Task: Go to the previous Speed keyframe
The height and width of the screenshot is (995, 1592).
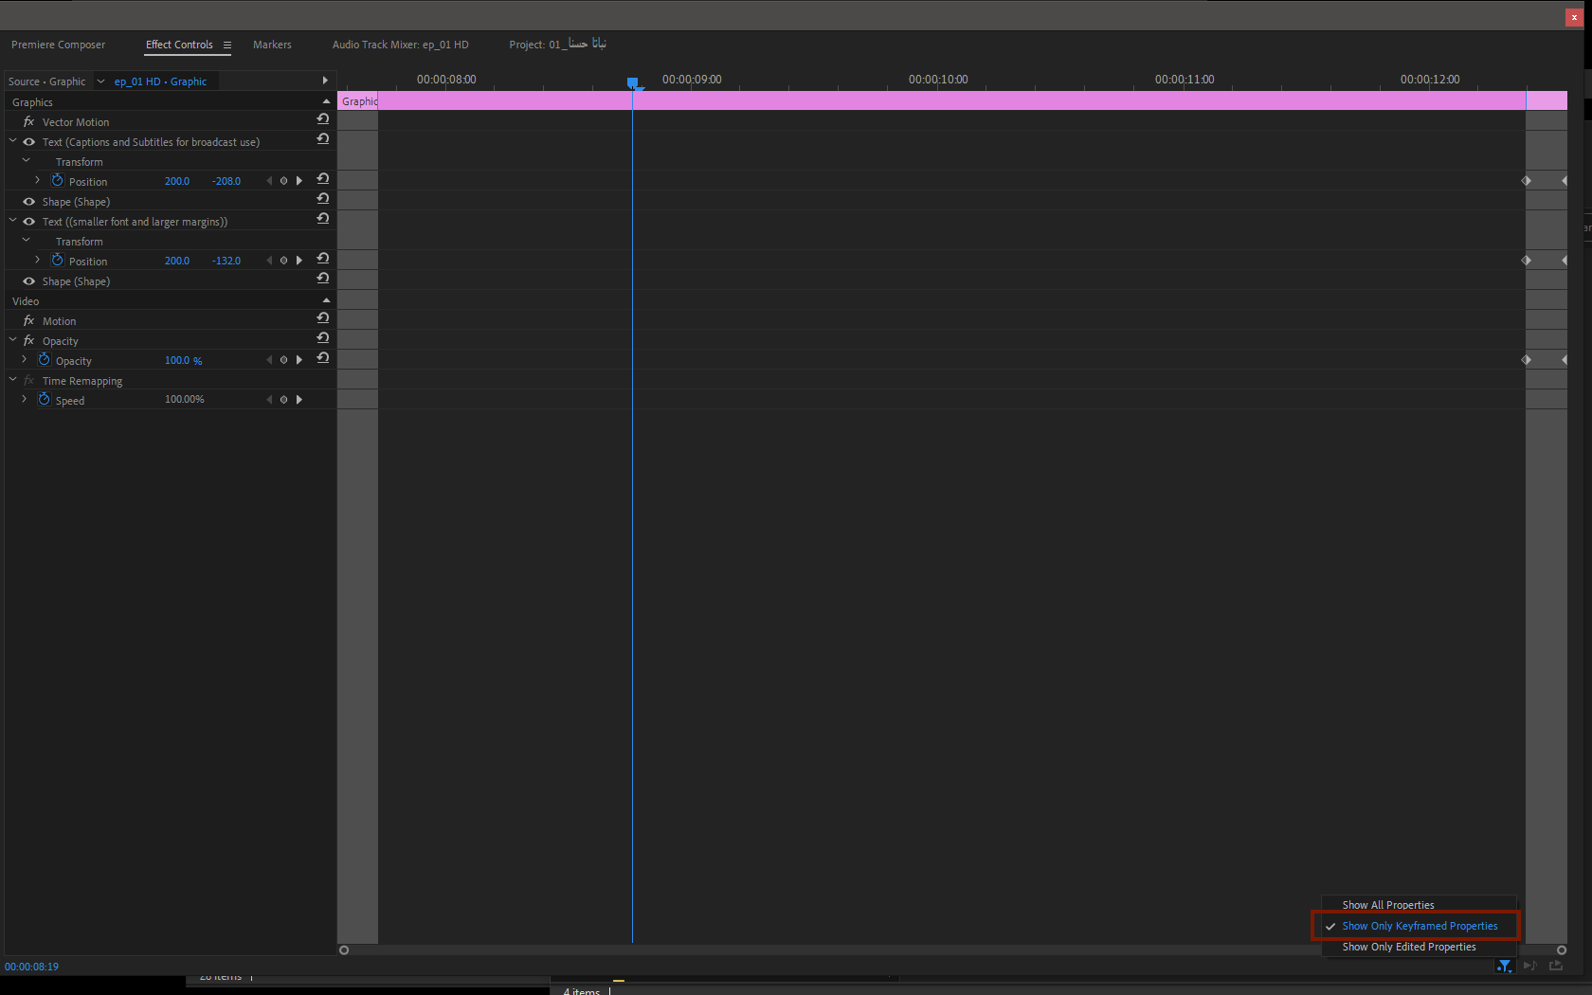Action: 269,399
